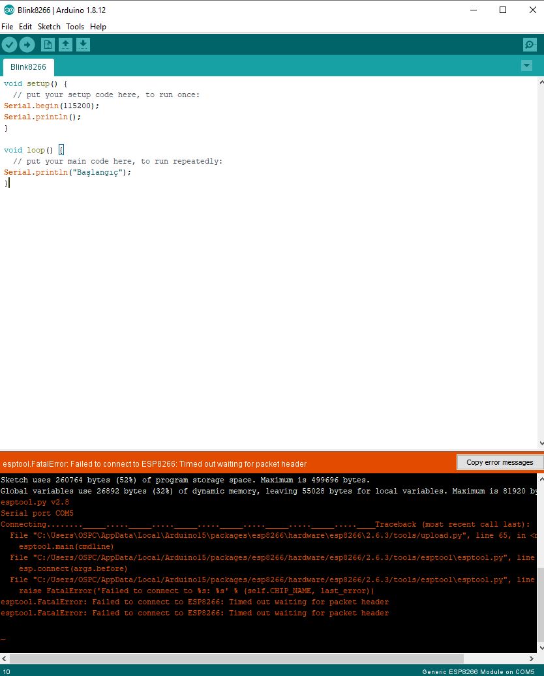
Task: Click the console horizontal scrollbar right arrow
Action: click(x=532, y=659)
